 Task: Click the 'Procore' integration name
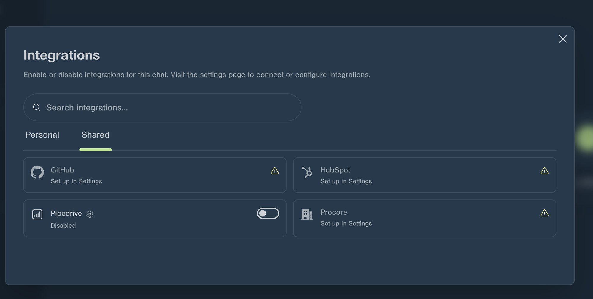click(x=334, y=212)
